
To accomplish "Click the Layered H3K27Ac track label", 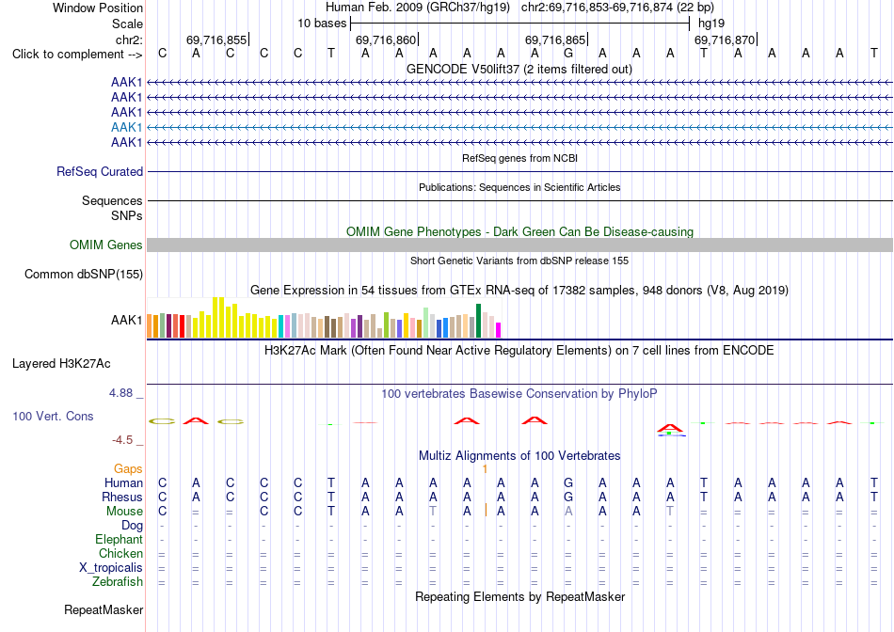I will pos(61,364).
